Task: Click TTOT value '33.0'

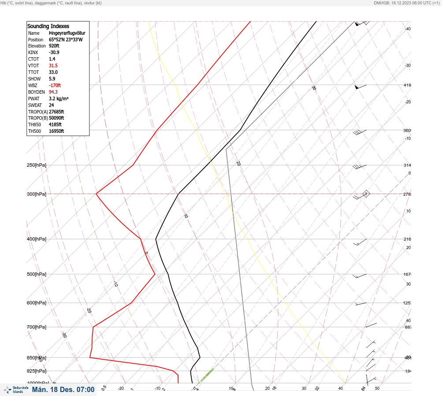Action: (53, 72)
